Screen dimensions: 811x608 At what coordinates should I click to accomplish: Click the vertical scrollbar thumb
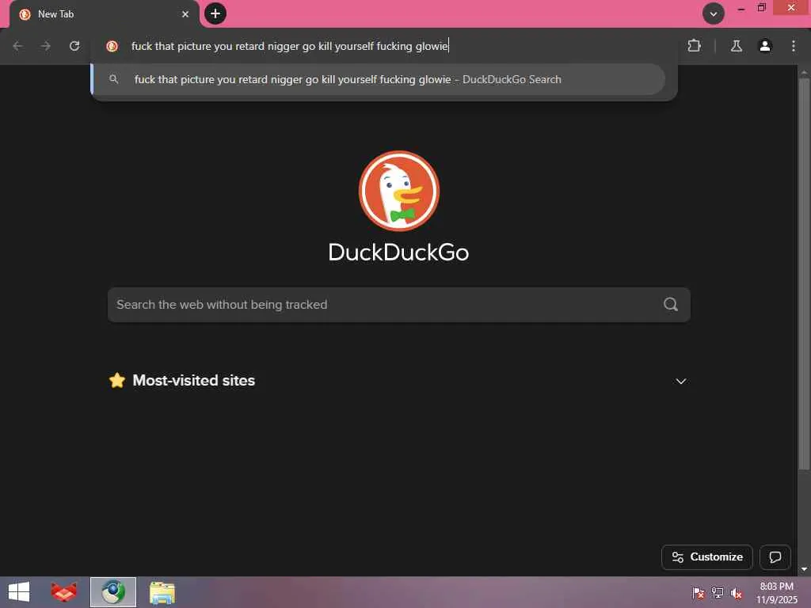pos(804,274)
